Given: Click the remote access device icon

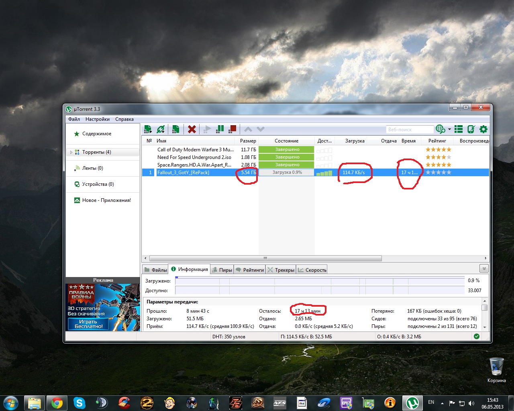Looking at the screenshot, I should pyautogui.click(x=471, y=129).
